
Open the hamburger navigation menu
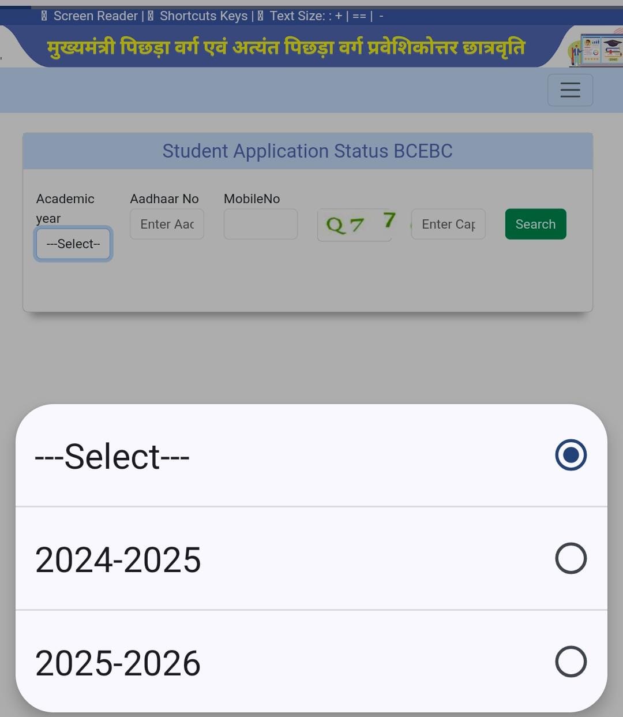point(570,90)
